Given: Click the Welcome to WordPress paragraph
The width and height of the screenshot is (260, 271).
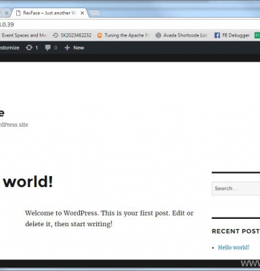Looking at the screenshot, I should pyautogui.click(x=109, y=218).
